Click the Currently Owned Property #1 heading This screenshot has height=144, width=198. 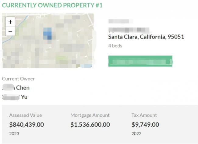click(x=52, y=5)
